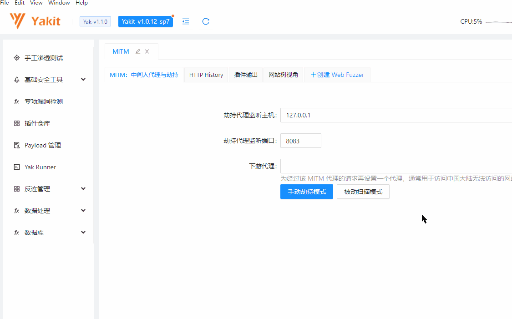Open 专项漏洞检测 sidebar item
This screenshot has height=319, width=512.
pos(48,101)
